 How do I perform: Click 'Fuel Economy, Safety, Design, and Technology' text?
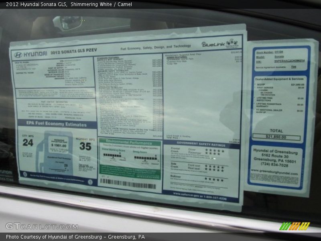155,47
